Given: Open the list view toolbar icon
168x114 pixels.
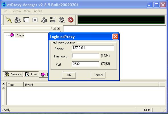Looking at the screenshot, I should (x=26, y=20).
